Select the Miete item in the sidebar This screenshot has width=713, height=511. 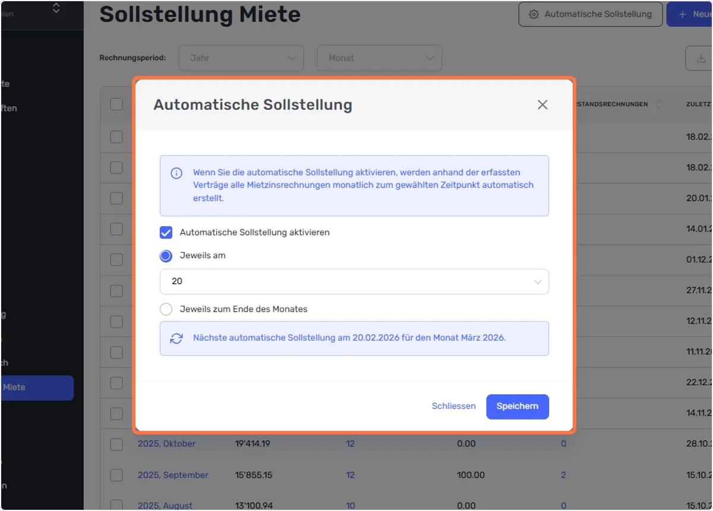(37, 388)
